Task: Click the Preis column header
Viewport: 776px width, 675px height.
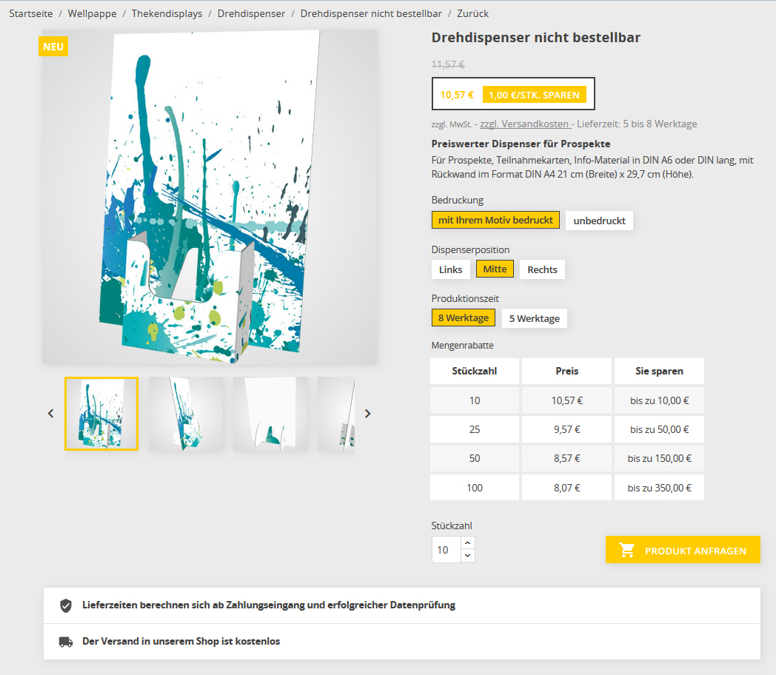Action: pos(566,371)
